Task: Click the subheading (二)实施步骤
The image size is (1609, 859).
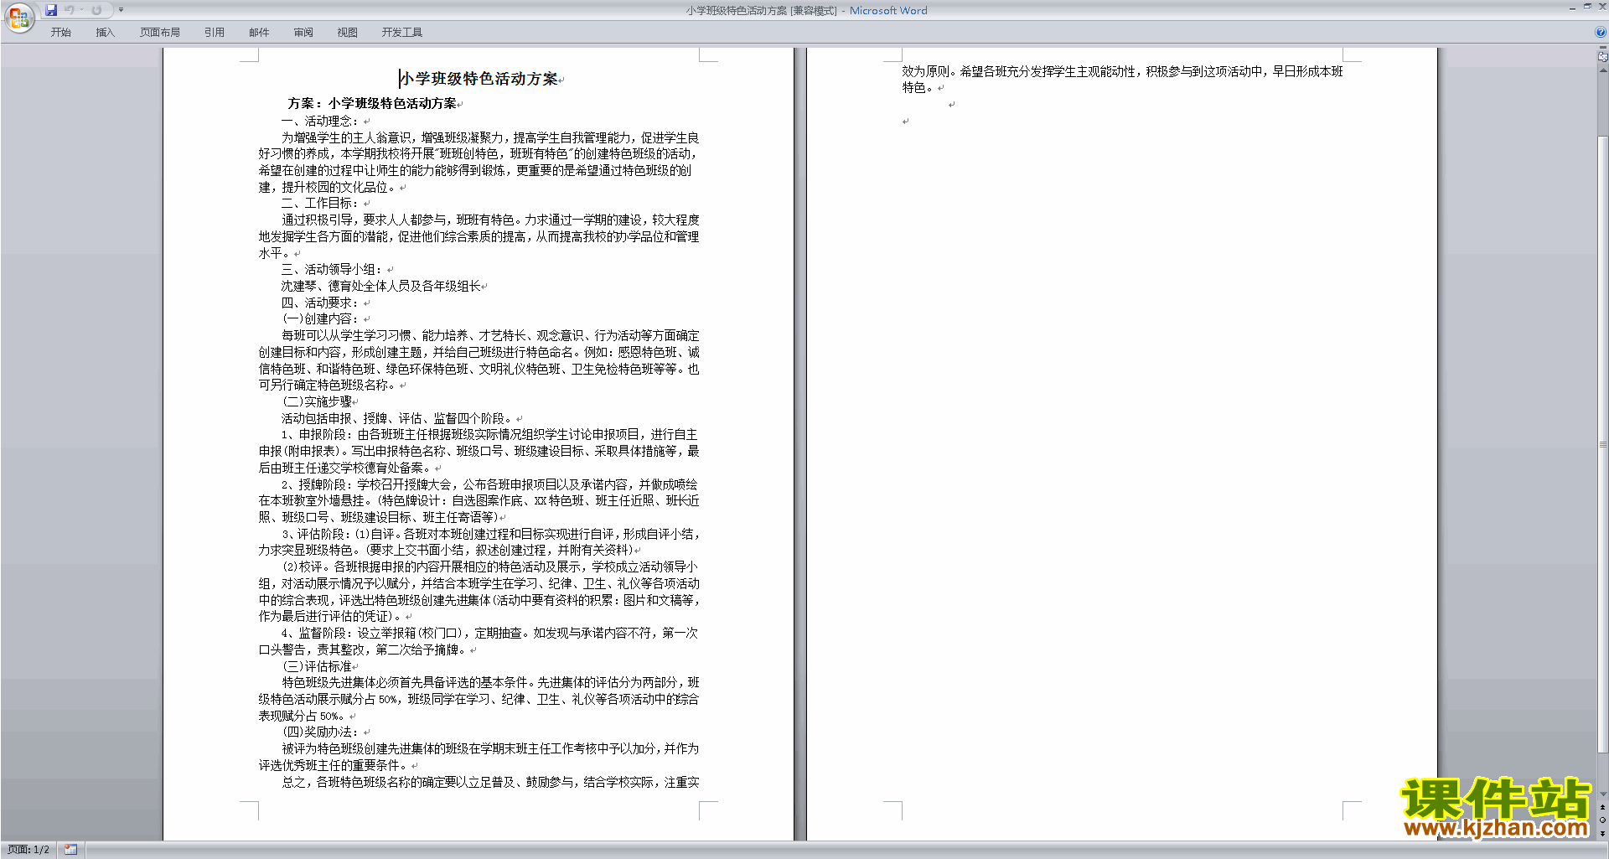Action: click(x=317, y=401)
